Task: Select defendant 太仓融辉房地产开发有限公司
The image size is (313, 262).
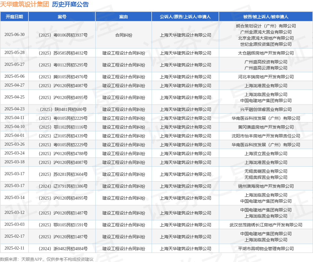Action: click(266, 53)
